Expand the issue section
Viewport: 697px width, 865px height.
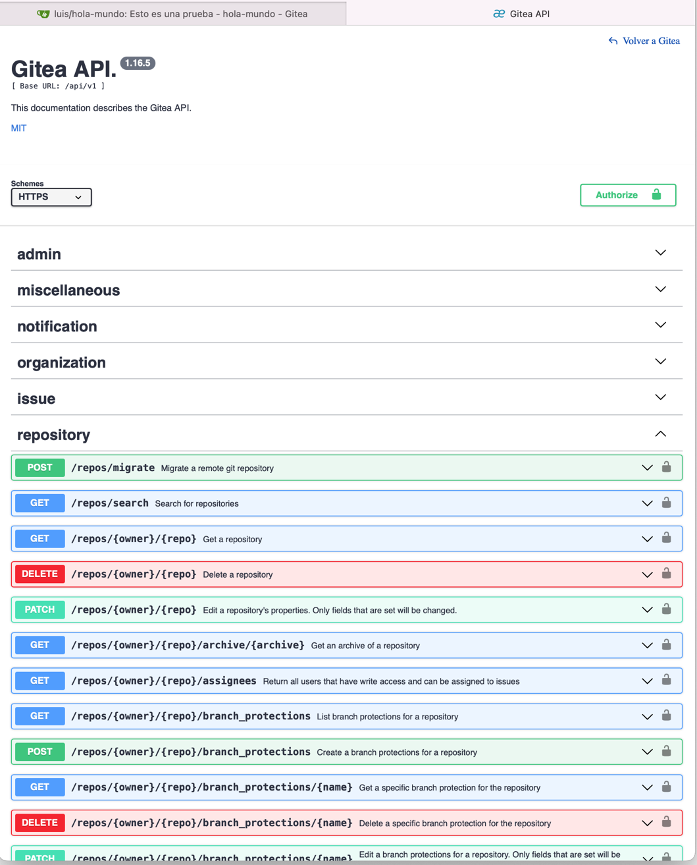click(x=660, y=397)
